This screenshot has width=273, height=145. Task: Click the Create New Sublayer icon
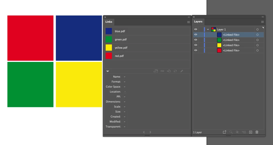pyautogui.click(x=244, y=132)
